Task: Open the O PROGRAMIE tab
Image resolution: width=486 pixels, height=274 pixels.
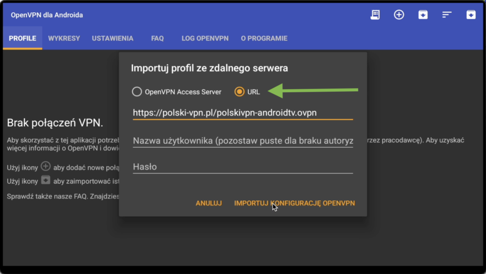Action: tap(264, 38)
